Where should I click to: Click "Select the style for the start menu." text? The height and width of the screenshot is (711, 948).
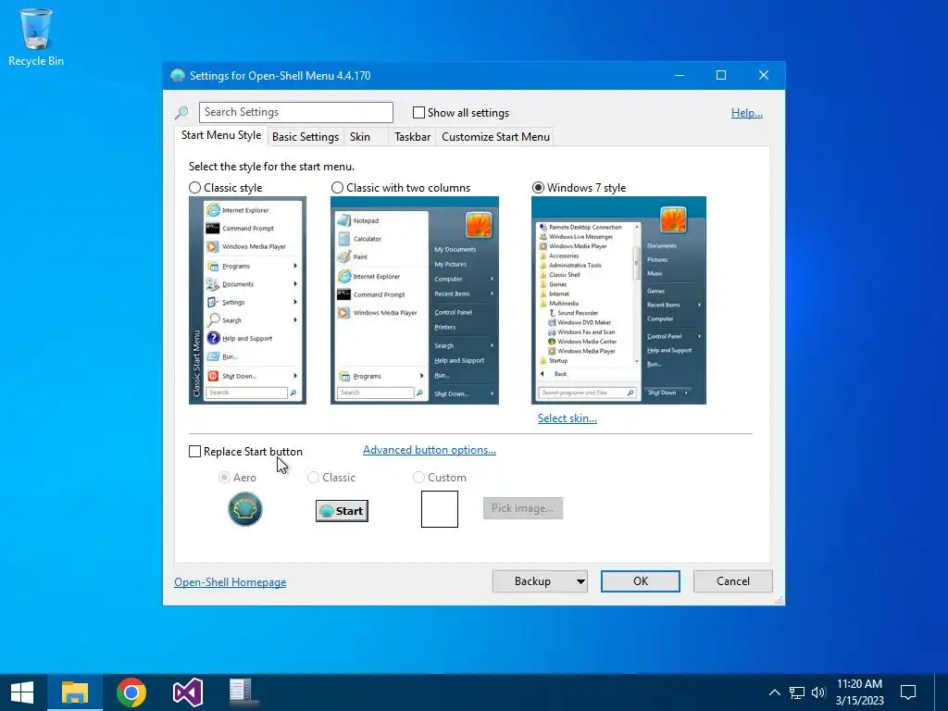coord(271,167)
